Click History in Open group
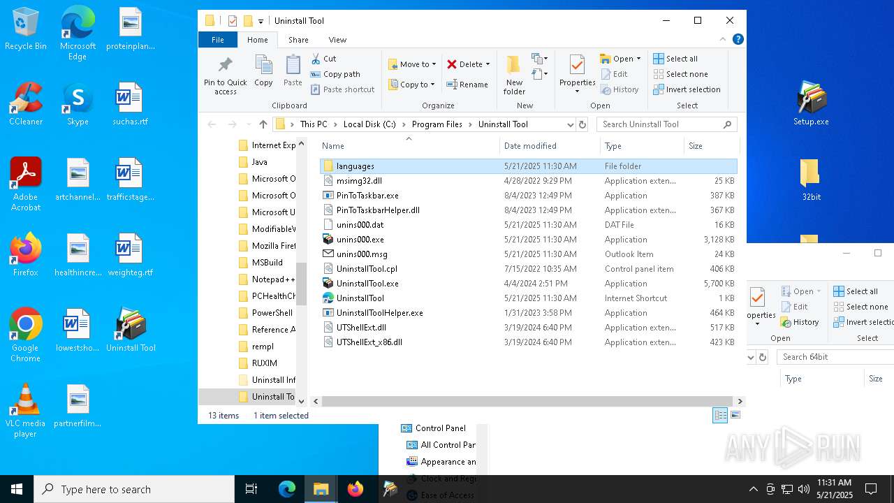 tap(620, 89)
